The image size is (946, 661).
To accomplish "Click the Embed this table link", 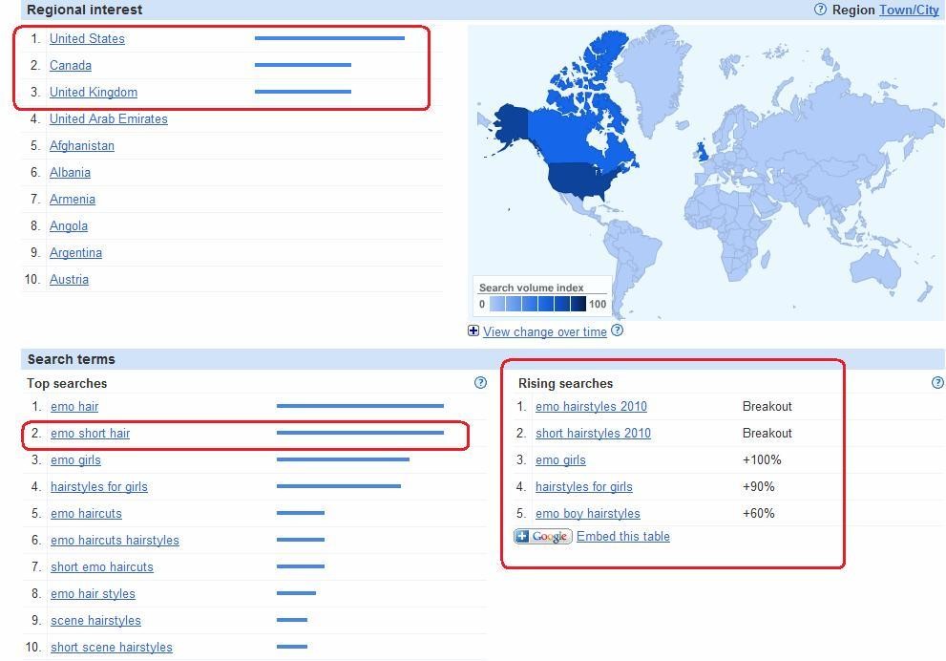I will (x=622, y=536).
